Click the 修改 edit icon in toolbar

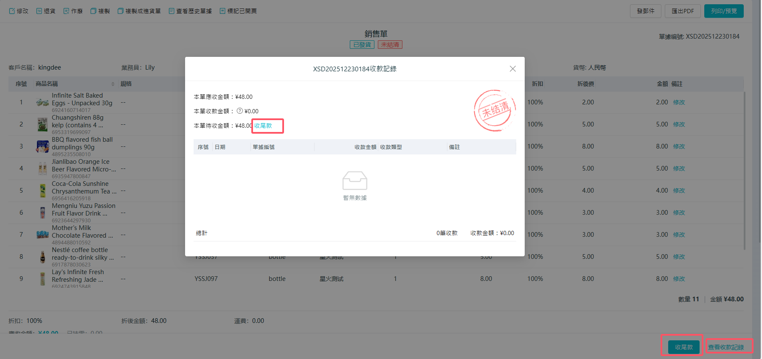[x=12, y=11]
